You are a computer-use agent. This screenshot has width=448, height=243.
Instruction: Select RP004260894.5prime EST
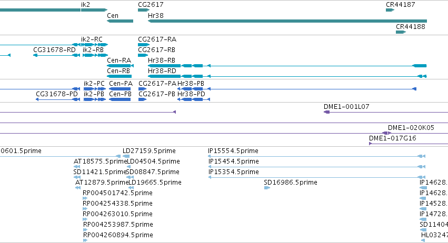[x=85, y=240]
